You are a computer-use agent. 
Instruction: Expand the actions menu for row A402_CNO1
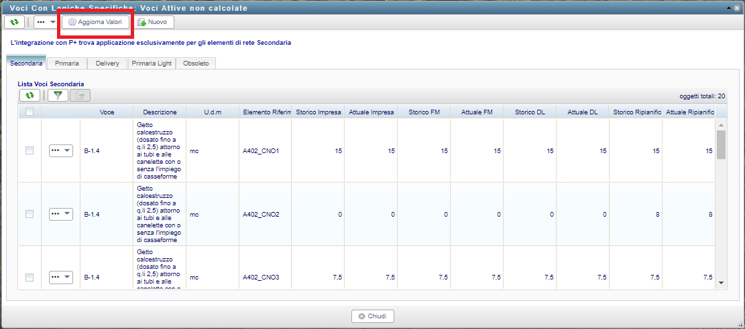point(60,151)
